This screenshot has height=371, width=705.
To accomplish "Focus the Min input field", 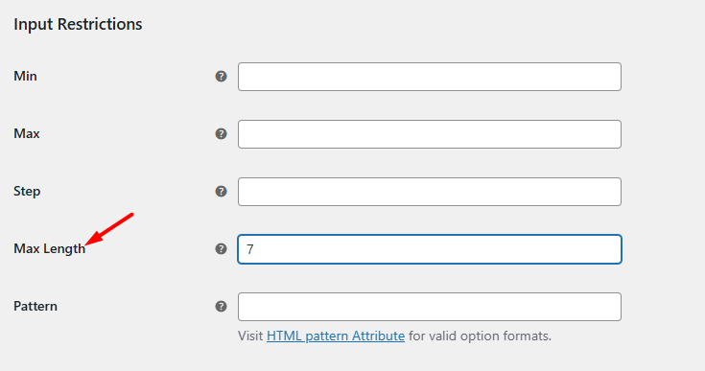I will (x=430, y=77).
